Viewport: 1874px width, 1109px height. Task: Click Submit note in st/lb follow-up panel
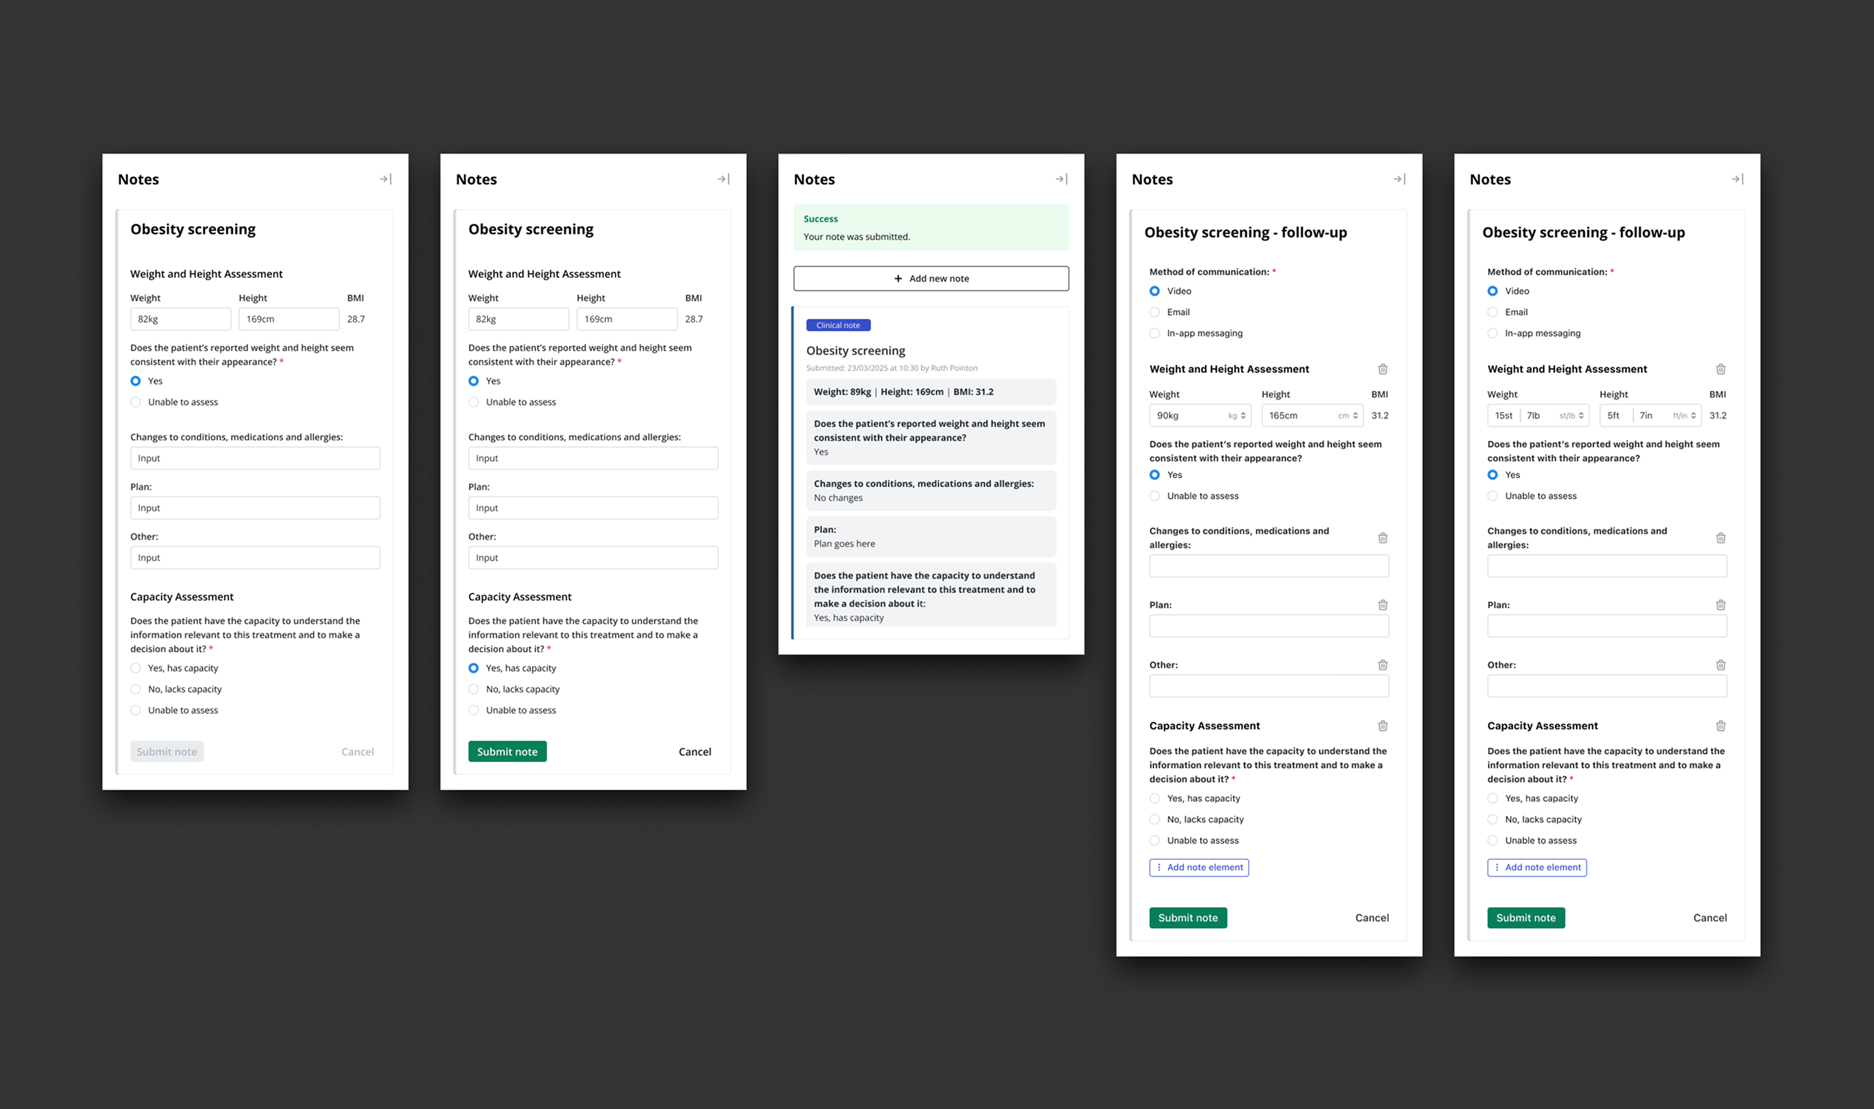pos(1526,918)
